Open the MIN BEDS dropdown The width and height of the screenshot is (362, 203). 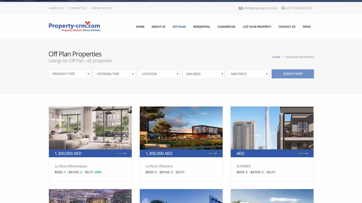click(204, 74)
